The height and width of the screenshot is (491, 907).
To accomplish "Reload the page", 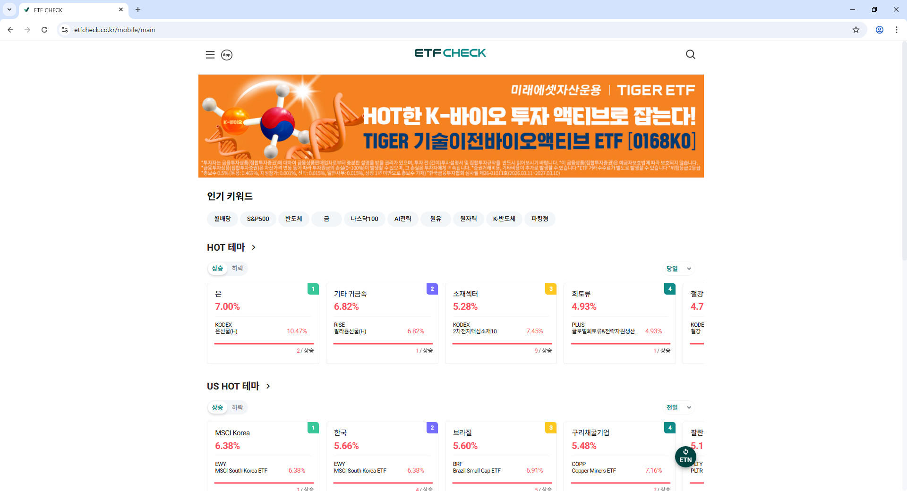I will click(x=44, y=30).
